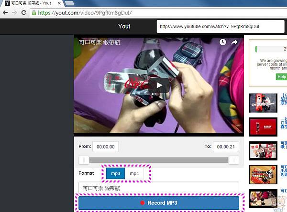The image size is (287, 212).
Task: Click the green Help button in the sidebar
Action: tap(281, 77)
